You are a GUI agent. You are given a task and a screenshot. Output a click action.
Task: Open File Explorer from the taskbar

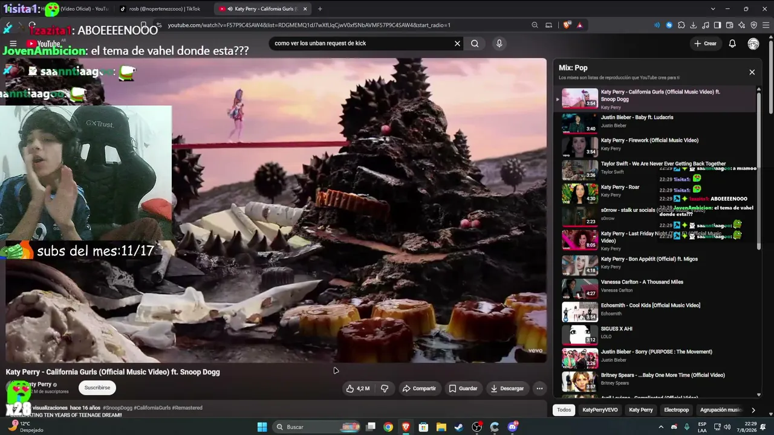(x=441, y=427)
